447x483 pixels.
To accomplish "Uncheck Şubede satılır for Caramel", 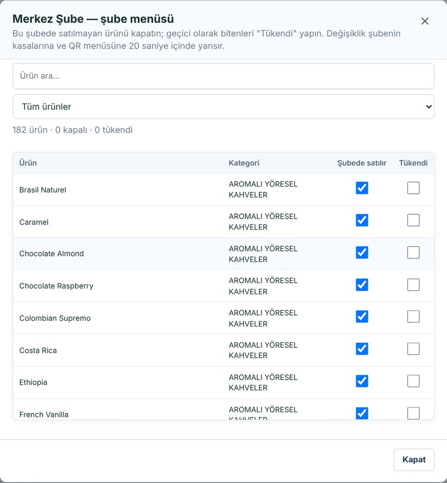I will (x=362, y=220).
